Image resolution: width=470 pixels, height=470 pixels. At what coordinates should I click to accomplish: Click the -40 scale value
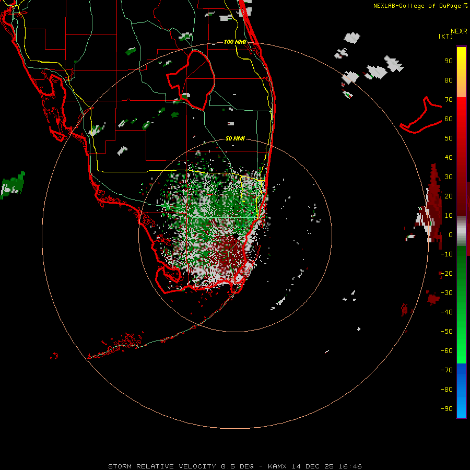tap(446, 312)
